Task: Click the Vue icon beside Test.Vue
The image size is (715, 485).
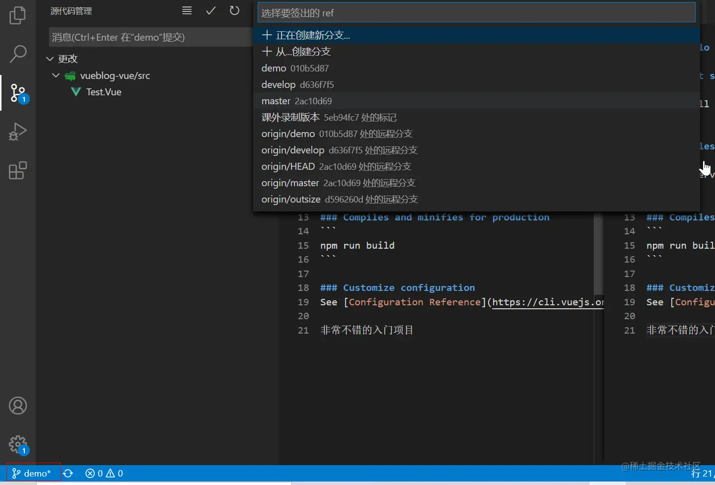Action: (76, 92)
